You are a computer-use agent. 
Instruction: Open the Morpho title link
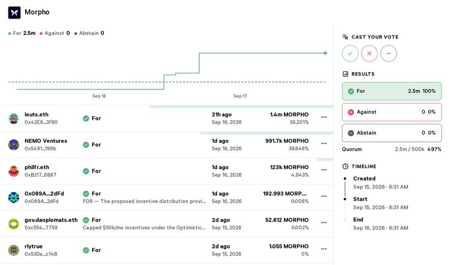tap(37, 12)
